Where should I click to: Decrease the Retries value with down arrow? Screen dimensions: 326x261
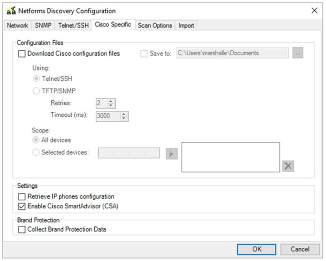coord(111,106)
